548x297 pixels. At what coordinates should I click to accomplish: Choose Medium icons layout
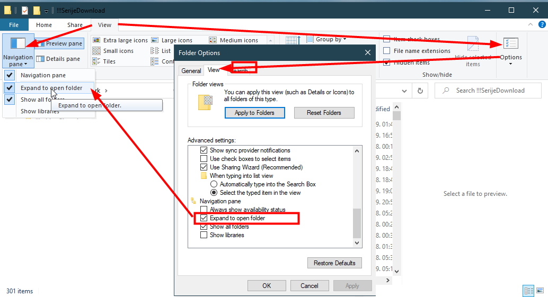coord(234,40)
